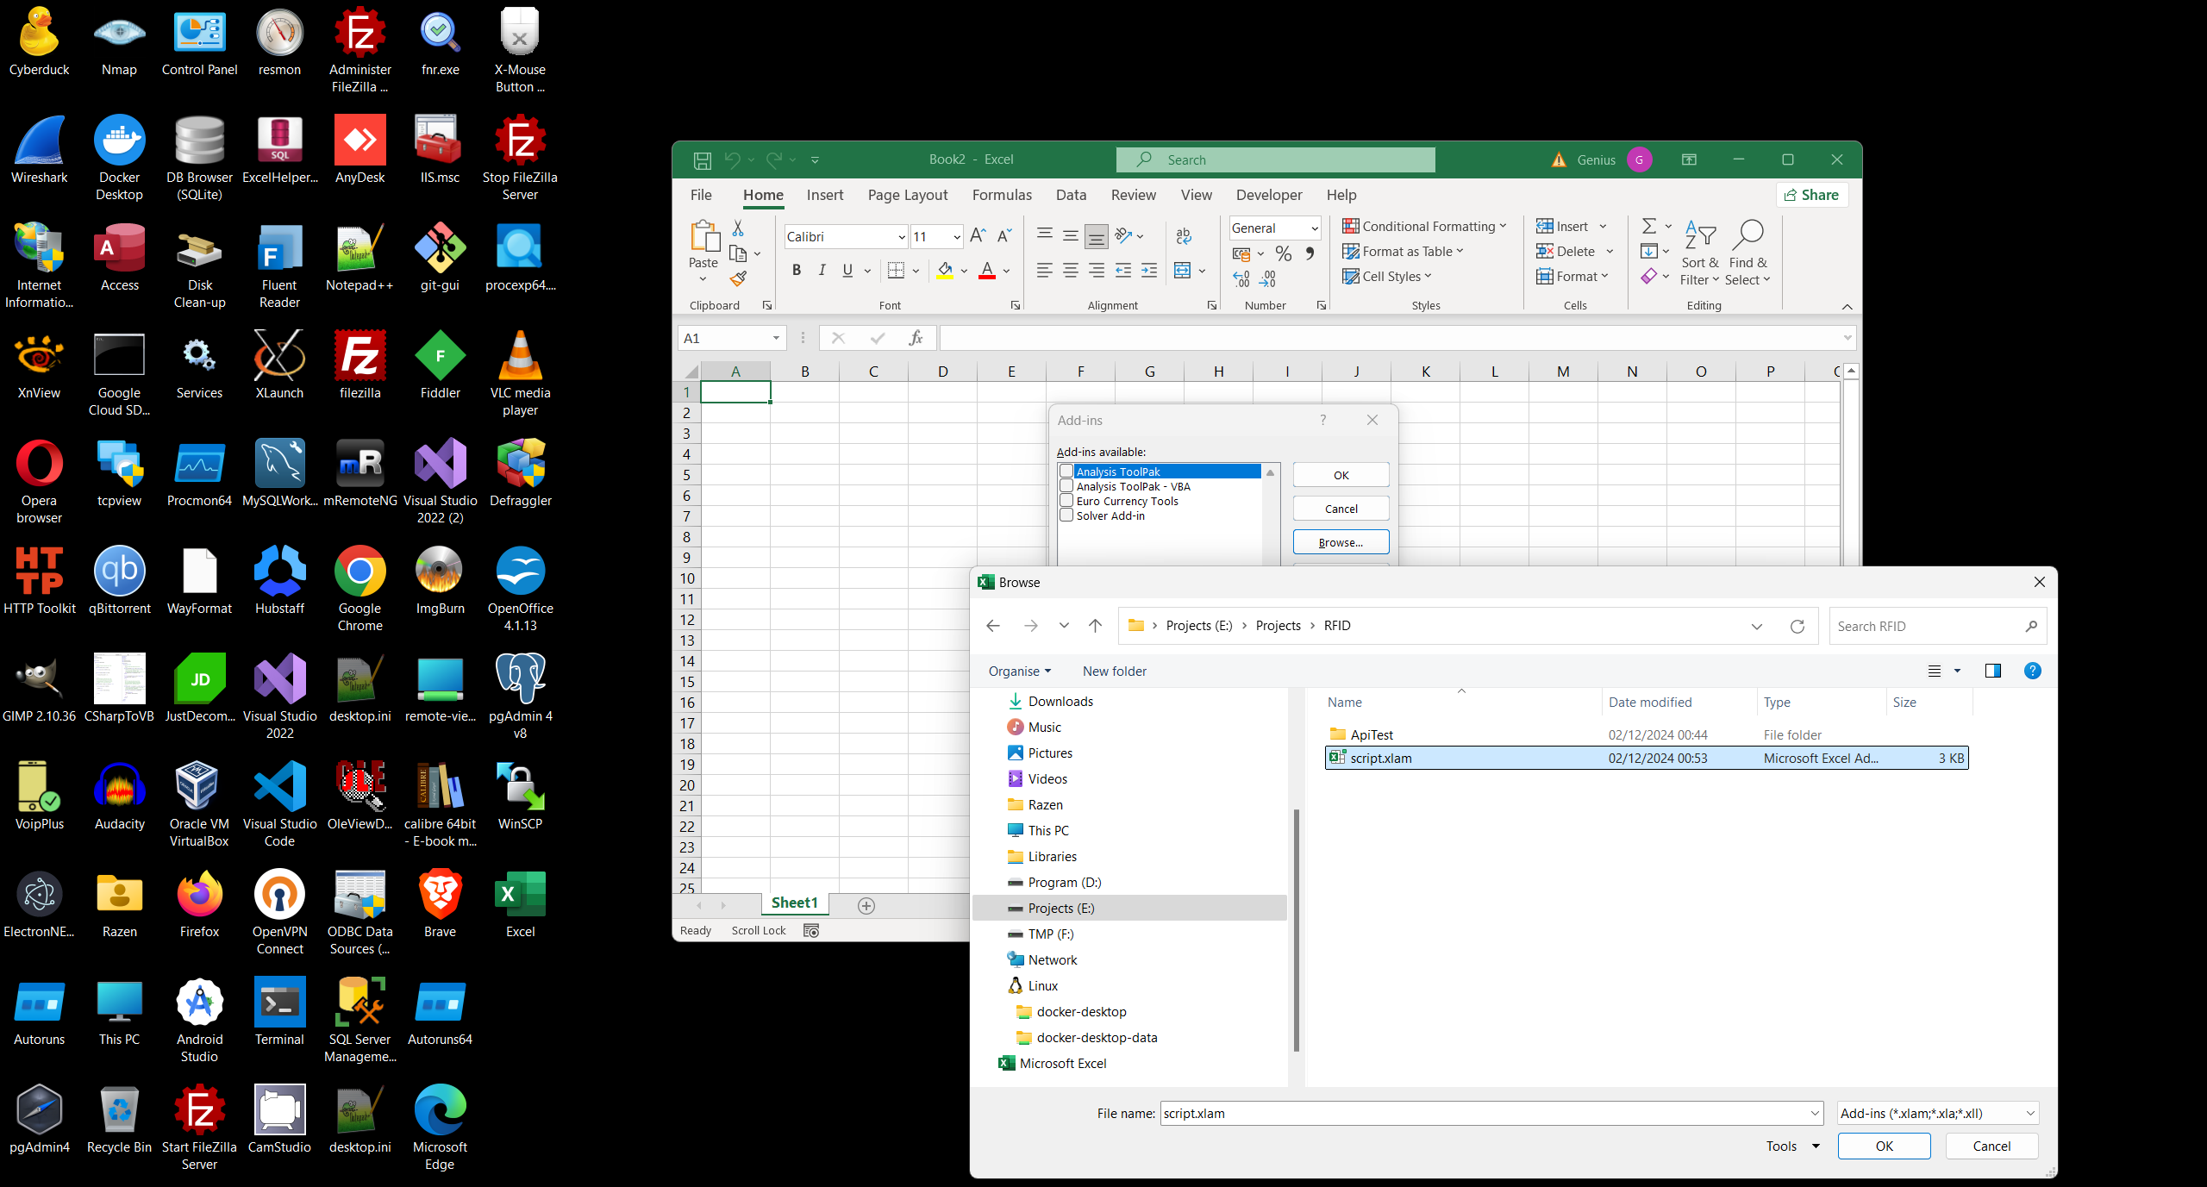Switch to the Developer ribbon tab

[1268, 196]
